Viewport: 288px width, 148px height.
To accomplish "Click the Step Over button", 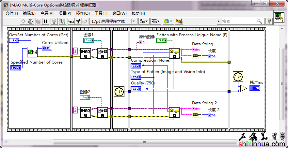I will [78, 21].
